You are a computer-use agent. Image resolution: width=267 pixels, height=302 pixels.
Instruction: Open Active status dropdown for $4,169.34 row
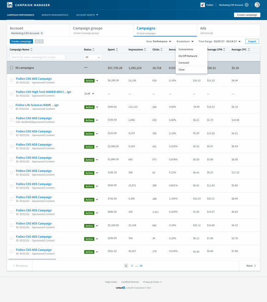point(97,81)
